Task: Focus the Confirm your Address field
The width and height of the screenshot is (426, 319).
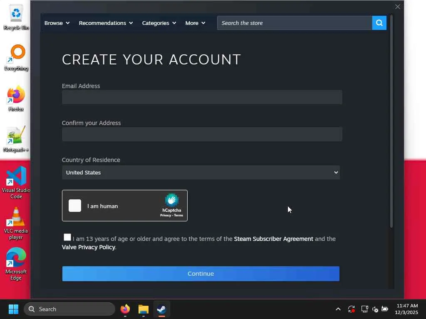Action: pos(202,134)
